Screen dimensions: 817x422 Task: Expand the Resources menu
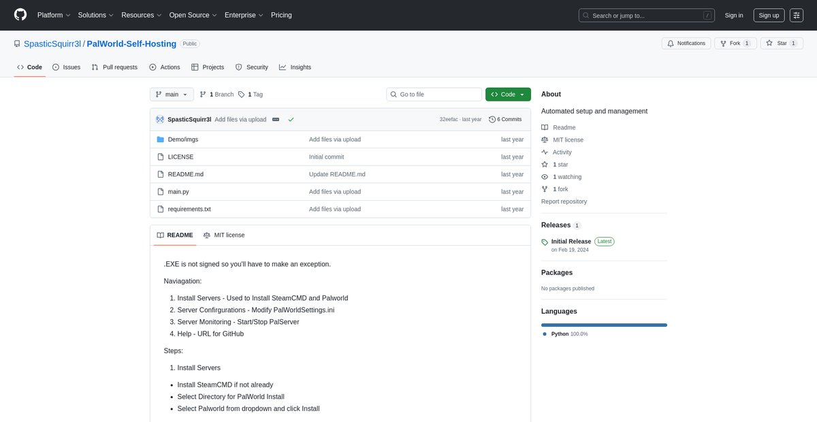click(142, 15)
